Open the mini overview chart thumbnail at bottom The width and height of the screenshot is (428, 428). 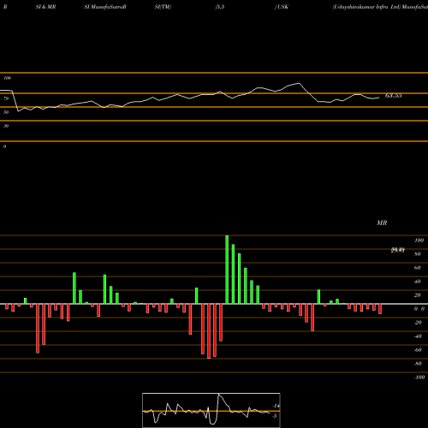(x=211, y=410)
